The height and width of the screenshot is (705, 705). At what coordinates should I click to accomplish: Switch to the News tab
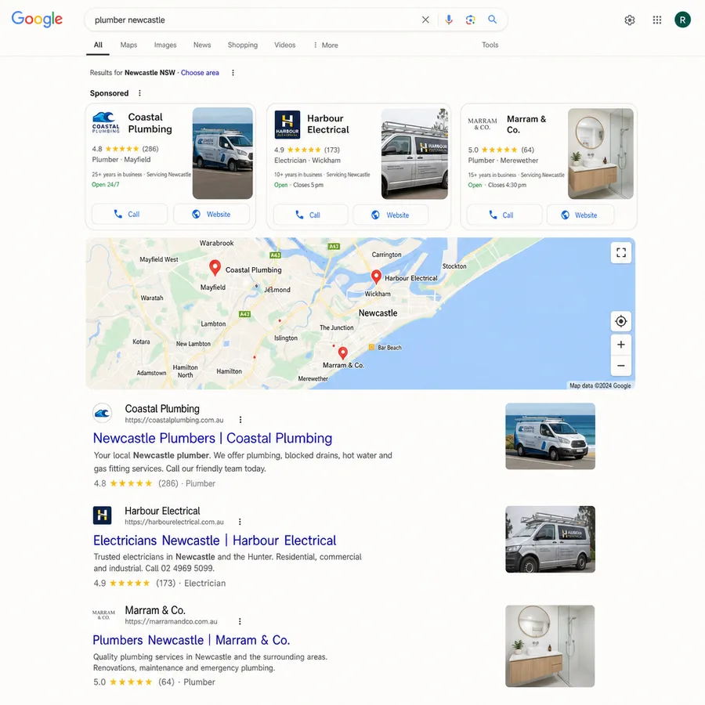[202, 45]
